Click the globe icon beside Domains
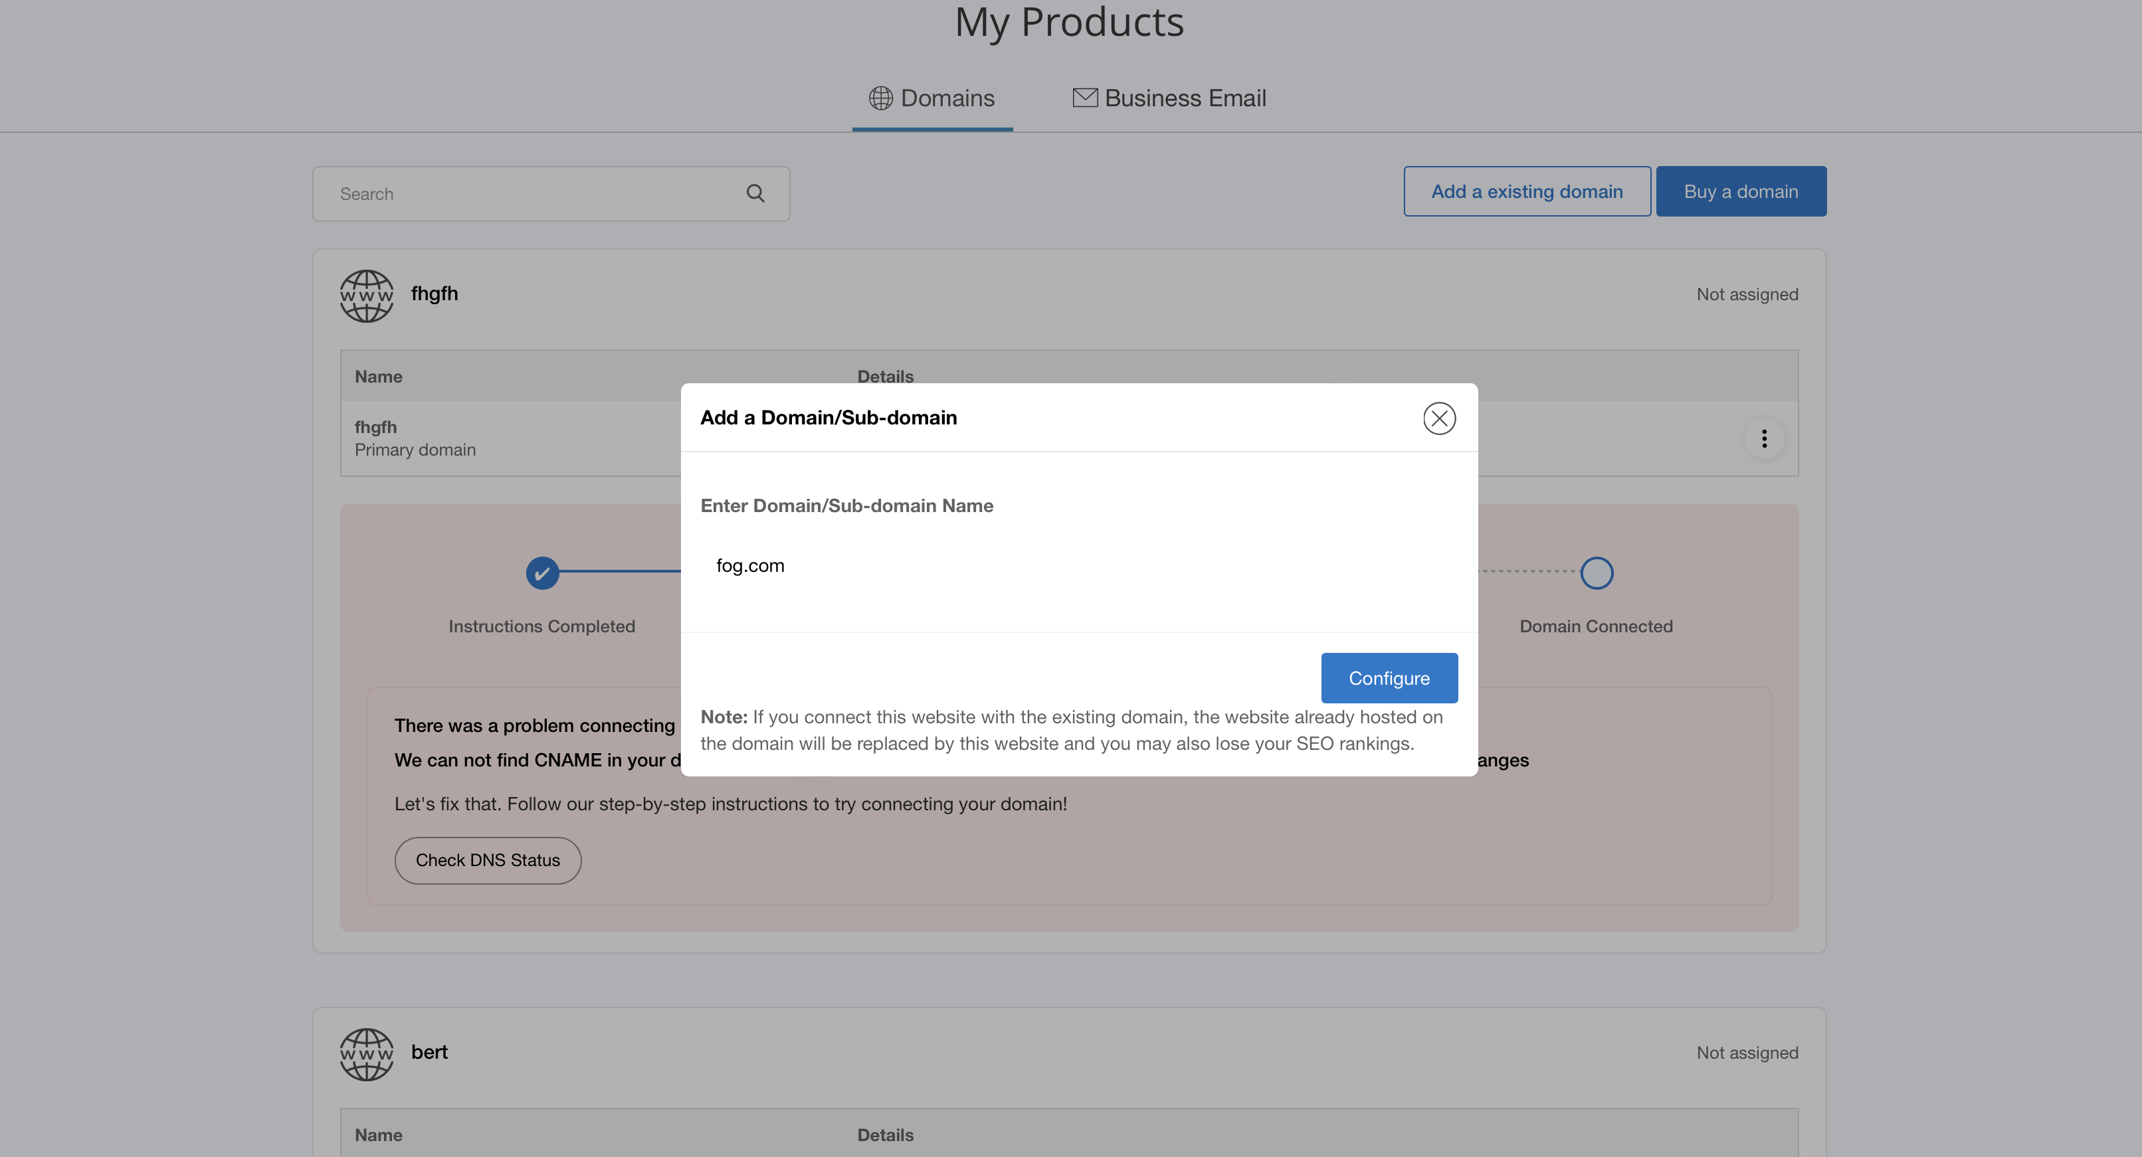 coord(880,98)
